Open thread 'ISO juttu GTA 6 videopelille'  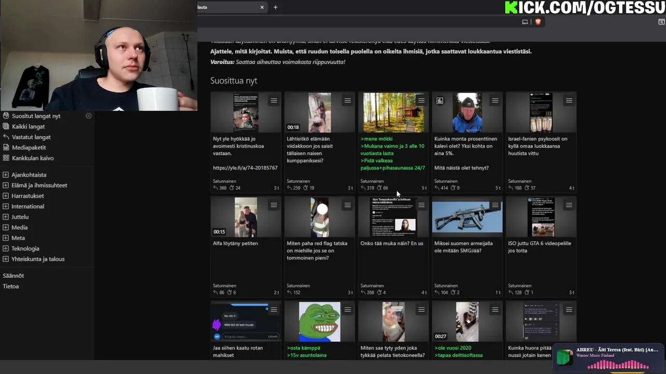pos(540,247)
